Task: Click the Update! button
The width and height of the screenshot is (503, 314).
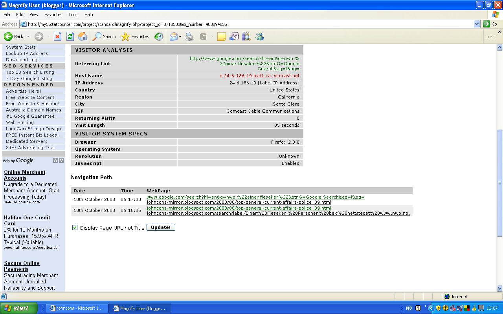Action: coord(161,227)
